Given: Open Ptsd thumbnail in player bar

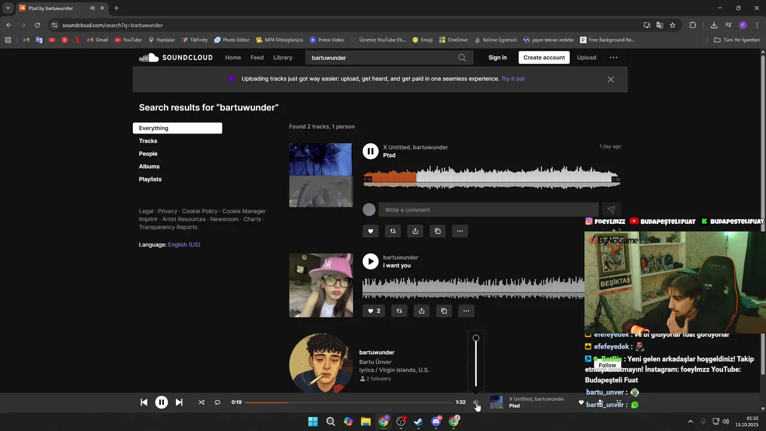Looking at the screenshot, I should pyautogui.click(x=497, y=402).
